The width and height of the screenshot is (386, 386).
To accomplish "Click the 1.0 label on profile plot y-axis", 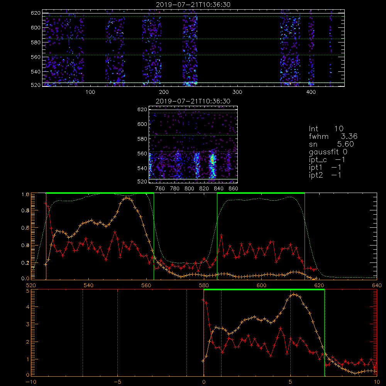I will pos(25,195).
